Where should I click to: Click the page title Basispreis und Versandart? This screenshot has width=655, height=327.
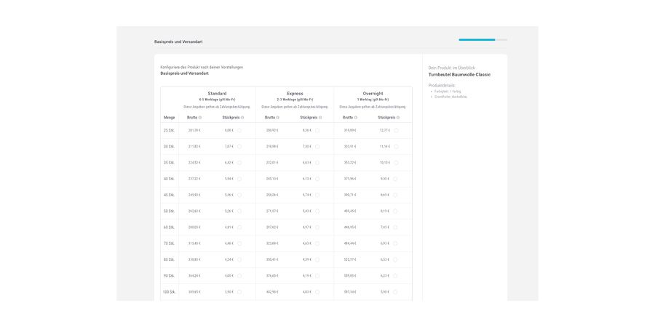tap(178, 41)
